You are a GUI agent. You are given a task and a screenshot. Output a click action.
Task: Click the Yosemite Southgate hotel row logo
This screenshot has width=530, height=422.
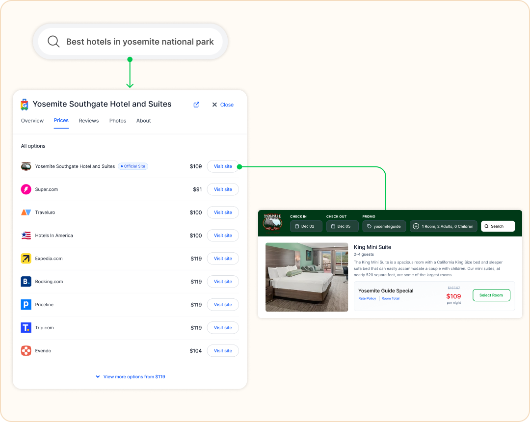(26, 166)
